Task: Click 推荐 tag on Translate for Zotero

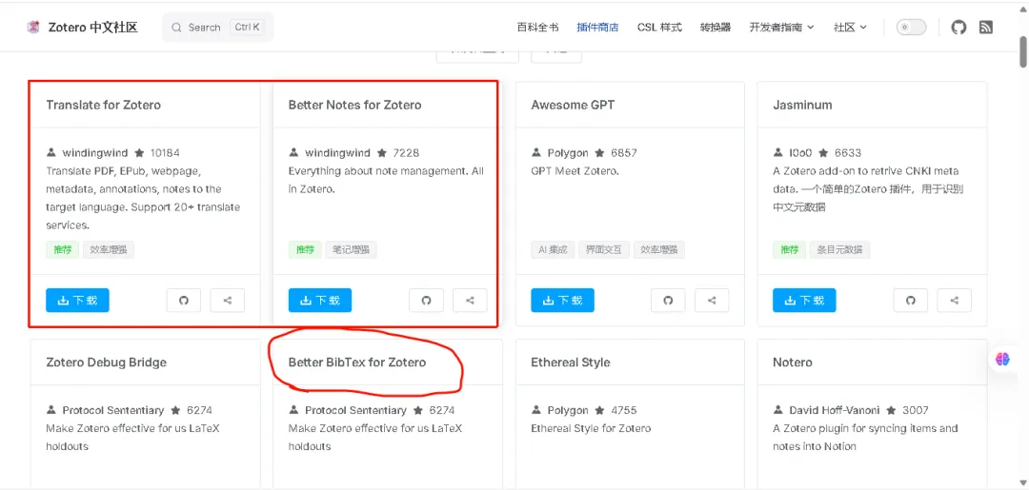Action: (x=62, y=249)
